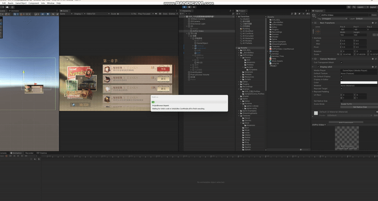
Task: Select Post-process Volume in Hierarchy
Action: click(199, 75)
